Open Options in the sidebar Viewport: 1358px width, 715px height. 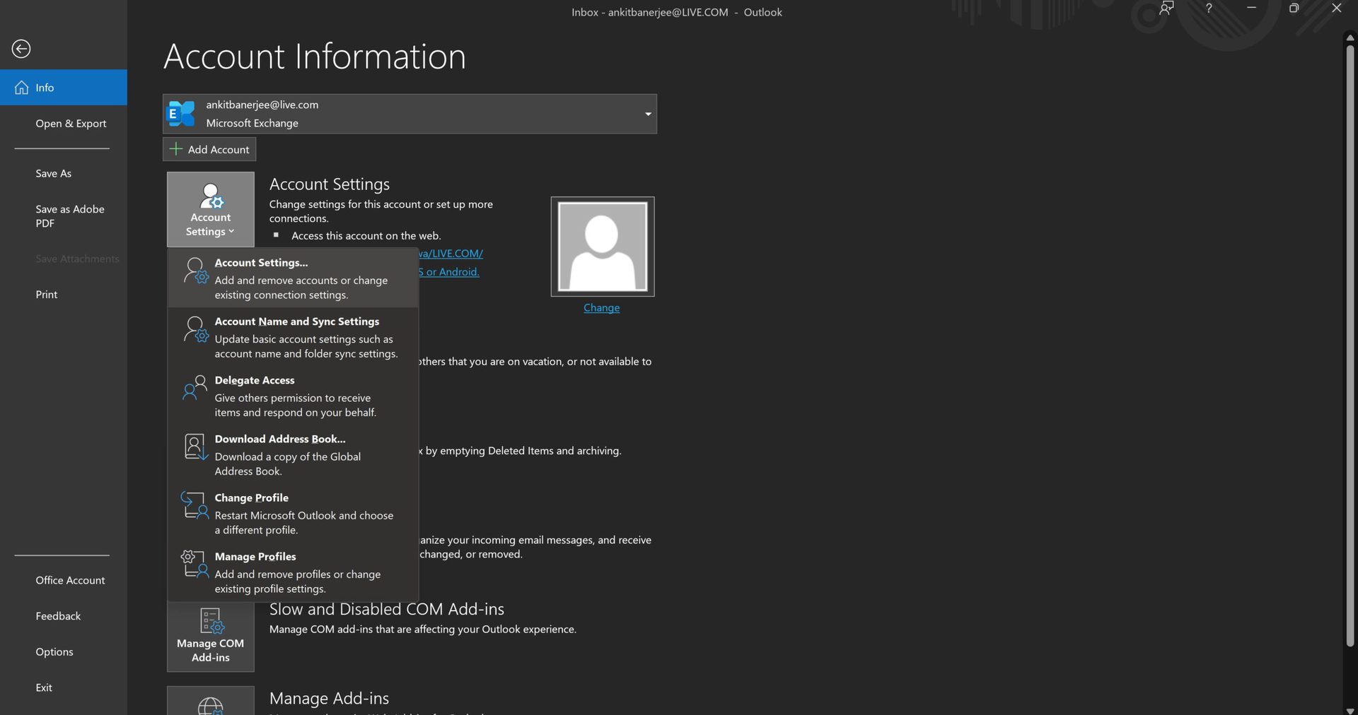pyautogui.click(x=54, y=651)
